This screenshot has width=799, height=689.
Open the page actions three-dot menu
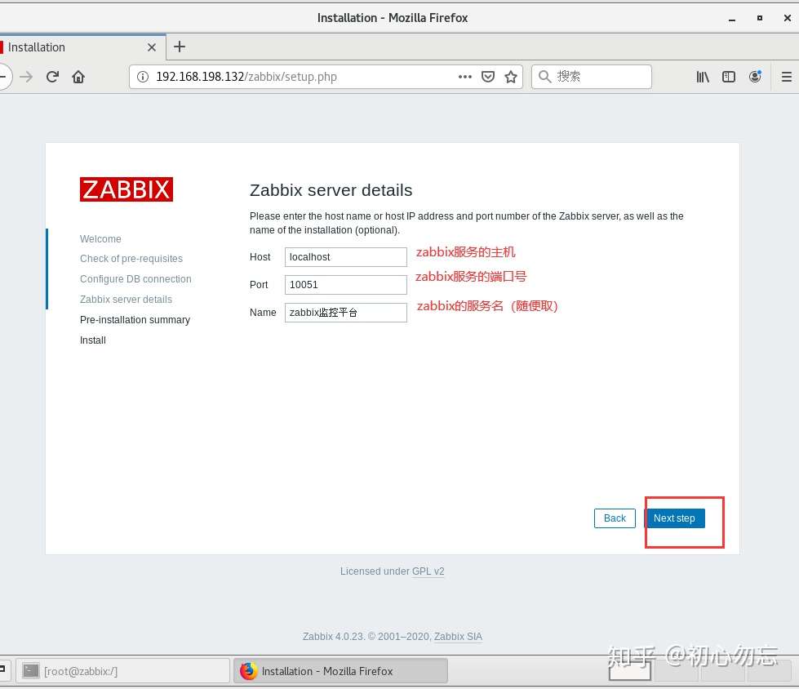pyautogui.click(x=464, y=77)
